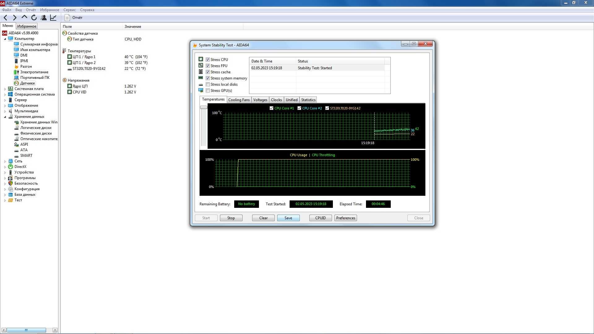This screenshot has height=334, width=594.
Task: Enable the Stress GPU(s) checkbox
Action: tap(208, 91)
